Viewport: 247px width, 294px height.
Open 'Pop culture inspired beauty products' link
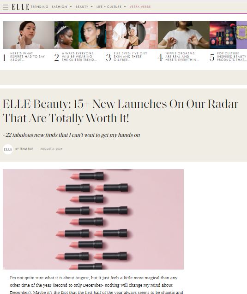[232, 56]
